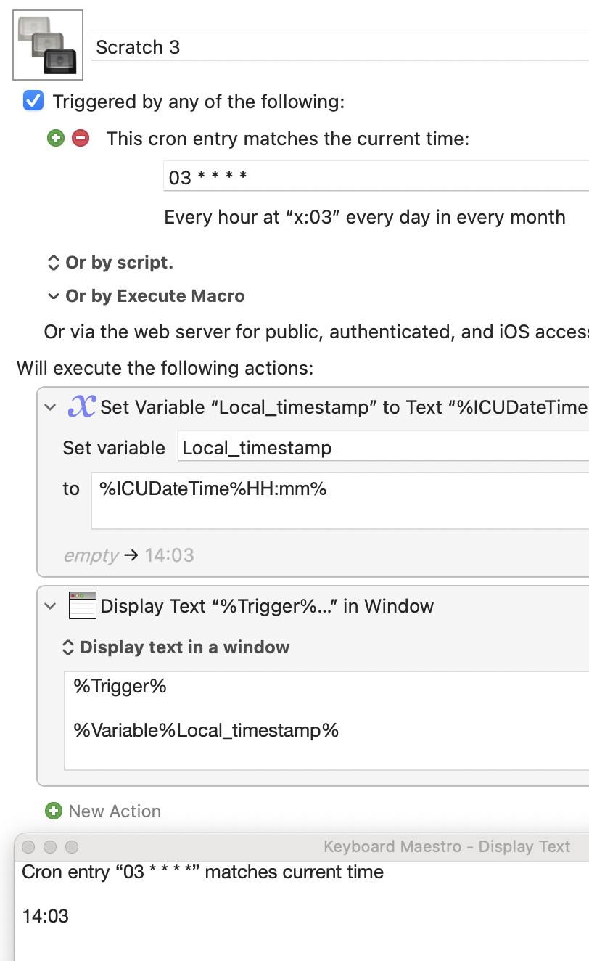The height and width of the screenshot is (961, 589).
Task: Click the green New Action plus icon
Action: tap(54, 811)
